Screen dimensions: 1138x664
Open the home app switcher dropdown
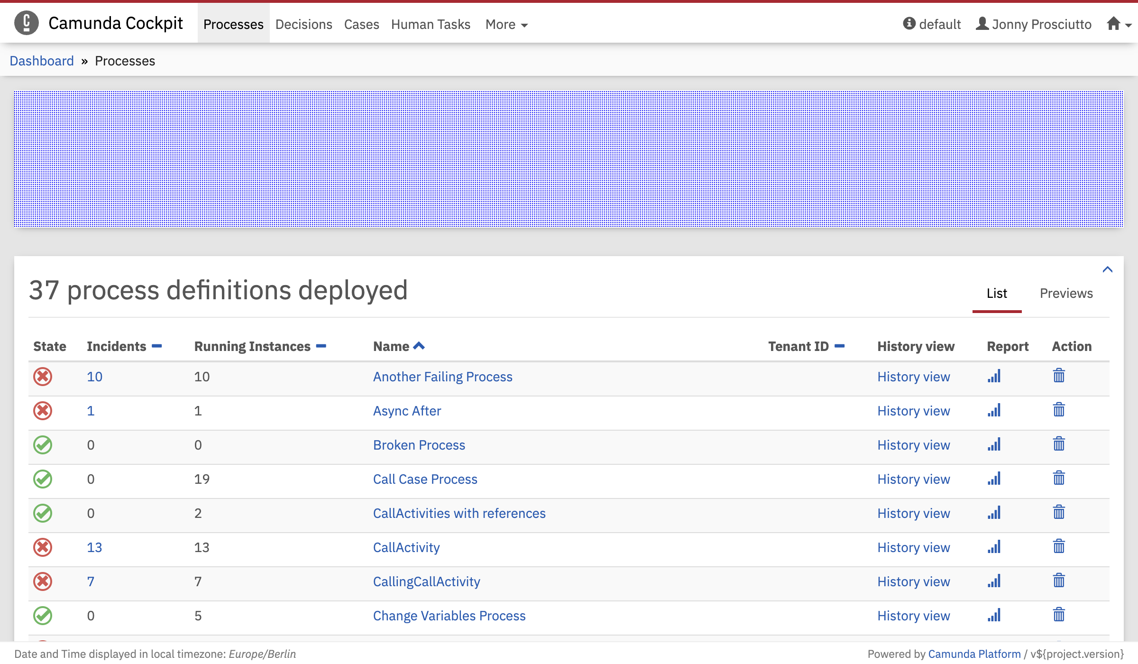[x=1119, y=24]
